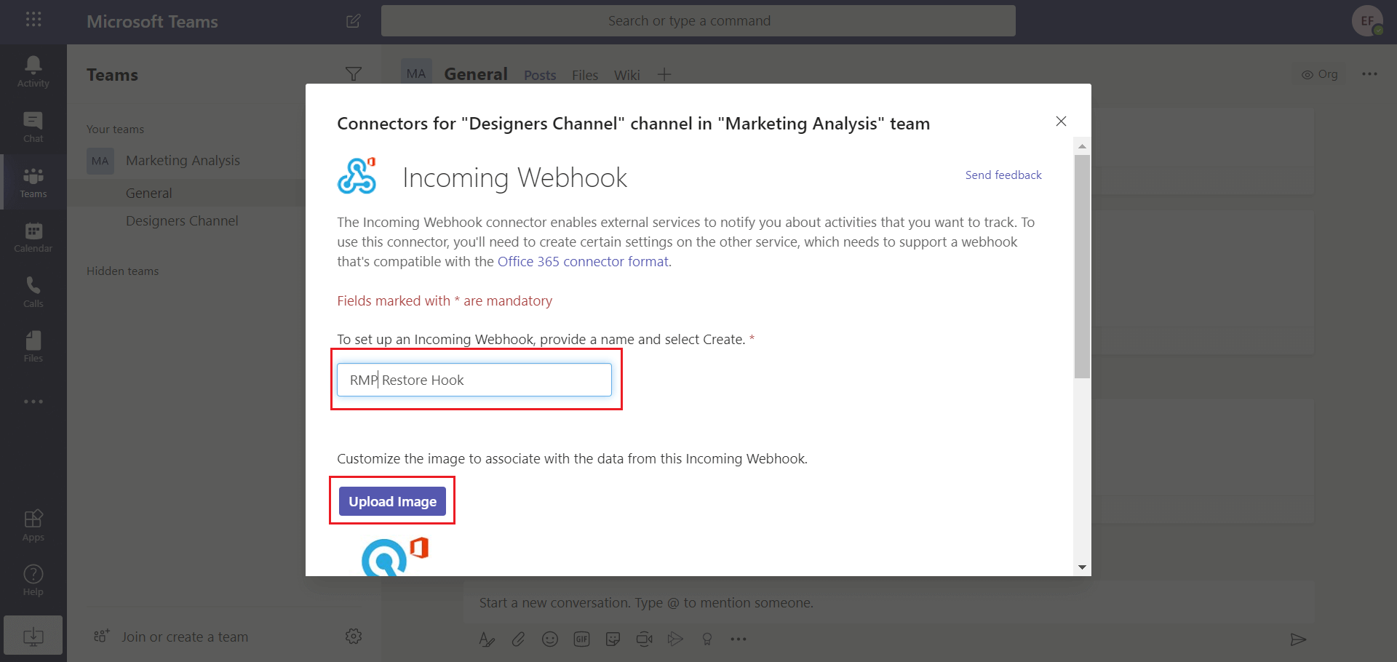The image size is (1397, 662).
Task: Insert an emoji into the conversation
Action: coord(550,639)
